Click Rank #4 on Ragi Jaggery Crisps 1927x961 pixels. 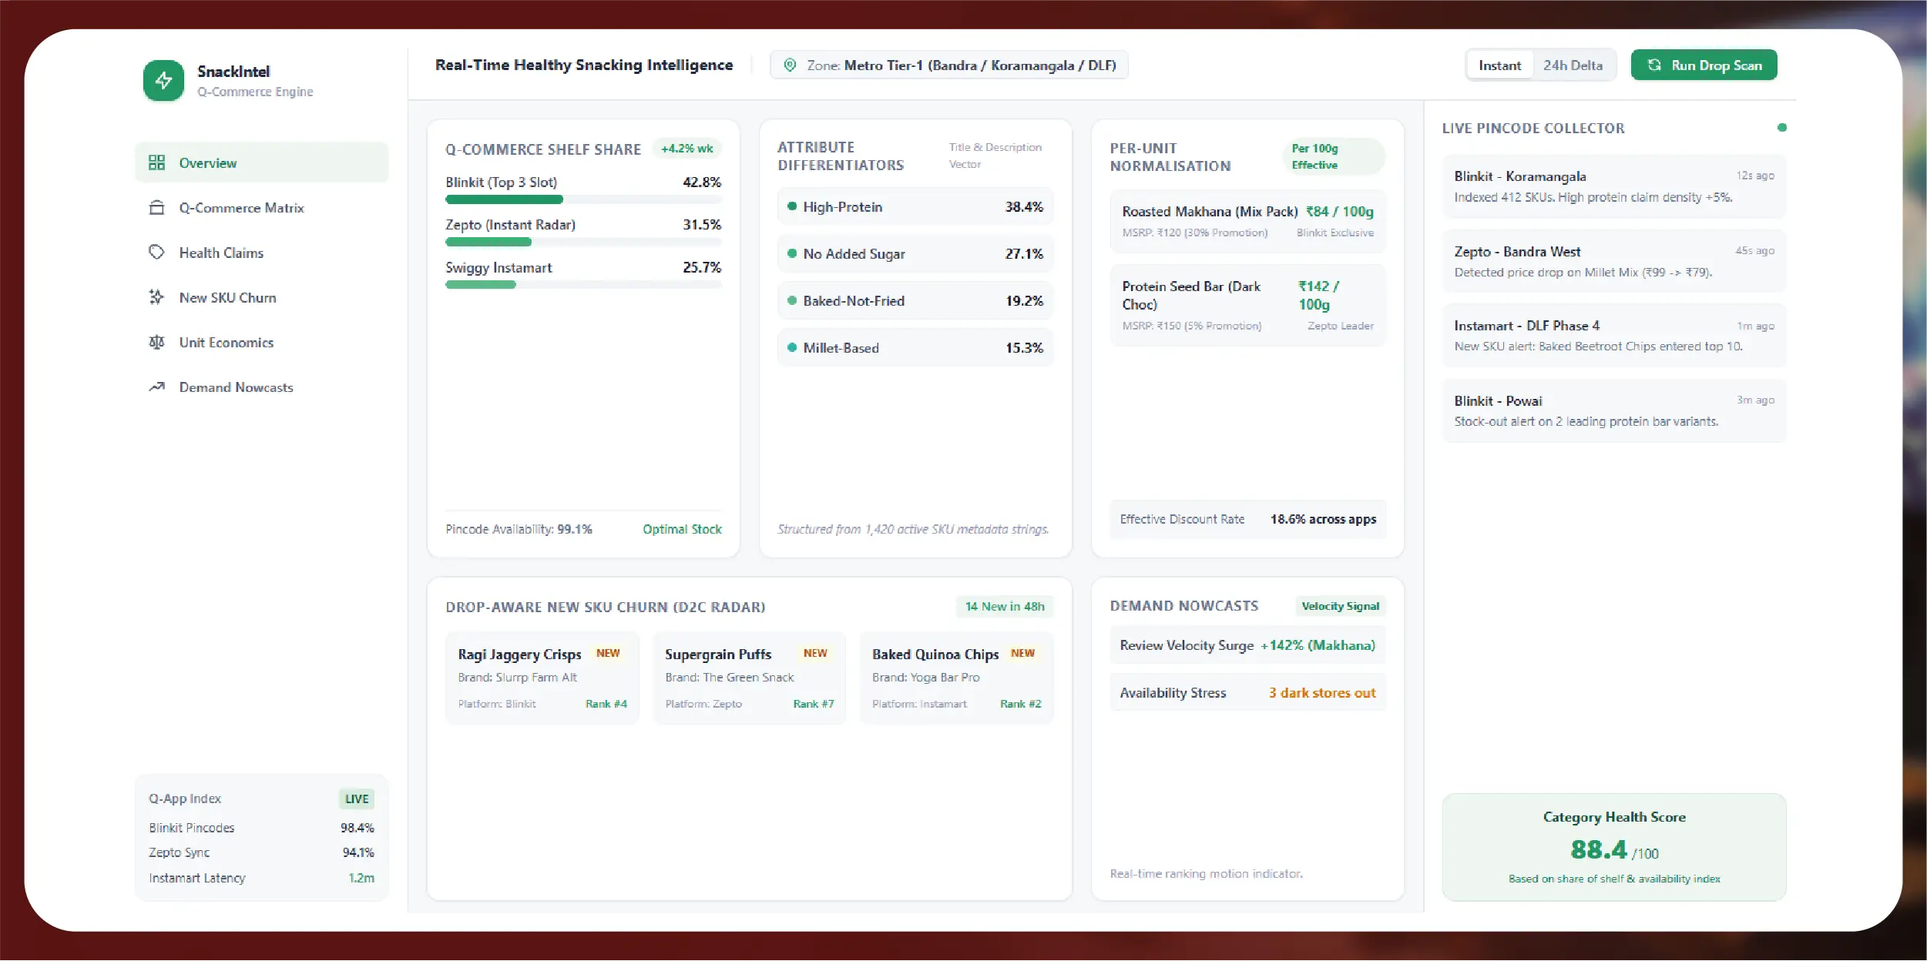606,704
